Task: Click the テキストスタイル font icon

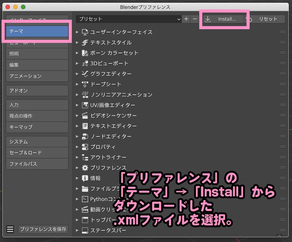Action: pyautogui.click(x=85, y=42)
